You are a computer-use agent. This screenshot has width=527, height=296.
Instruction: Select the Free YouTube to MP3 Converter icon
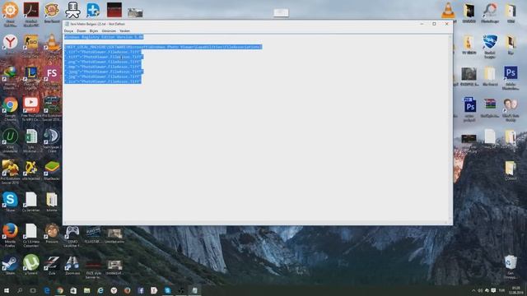click(x=31, y=108)
